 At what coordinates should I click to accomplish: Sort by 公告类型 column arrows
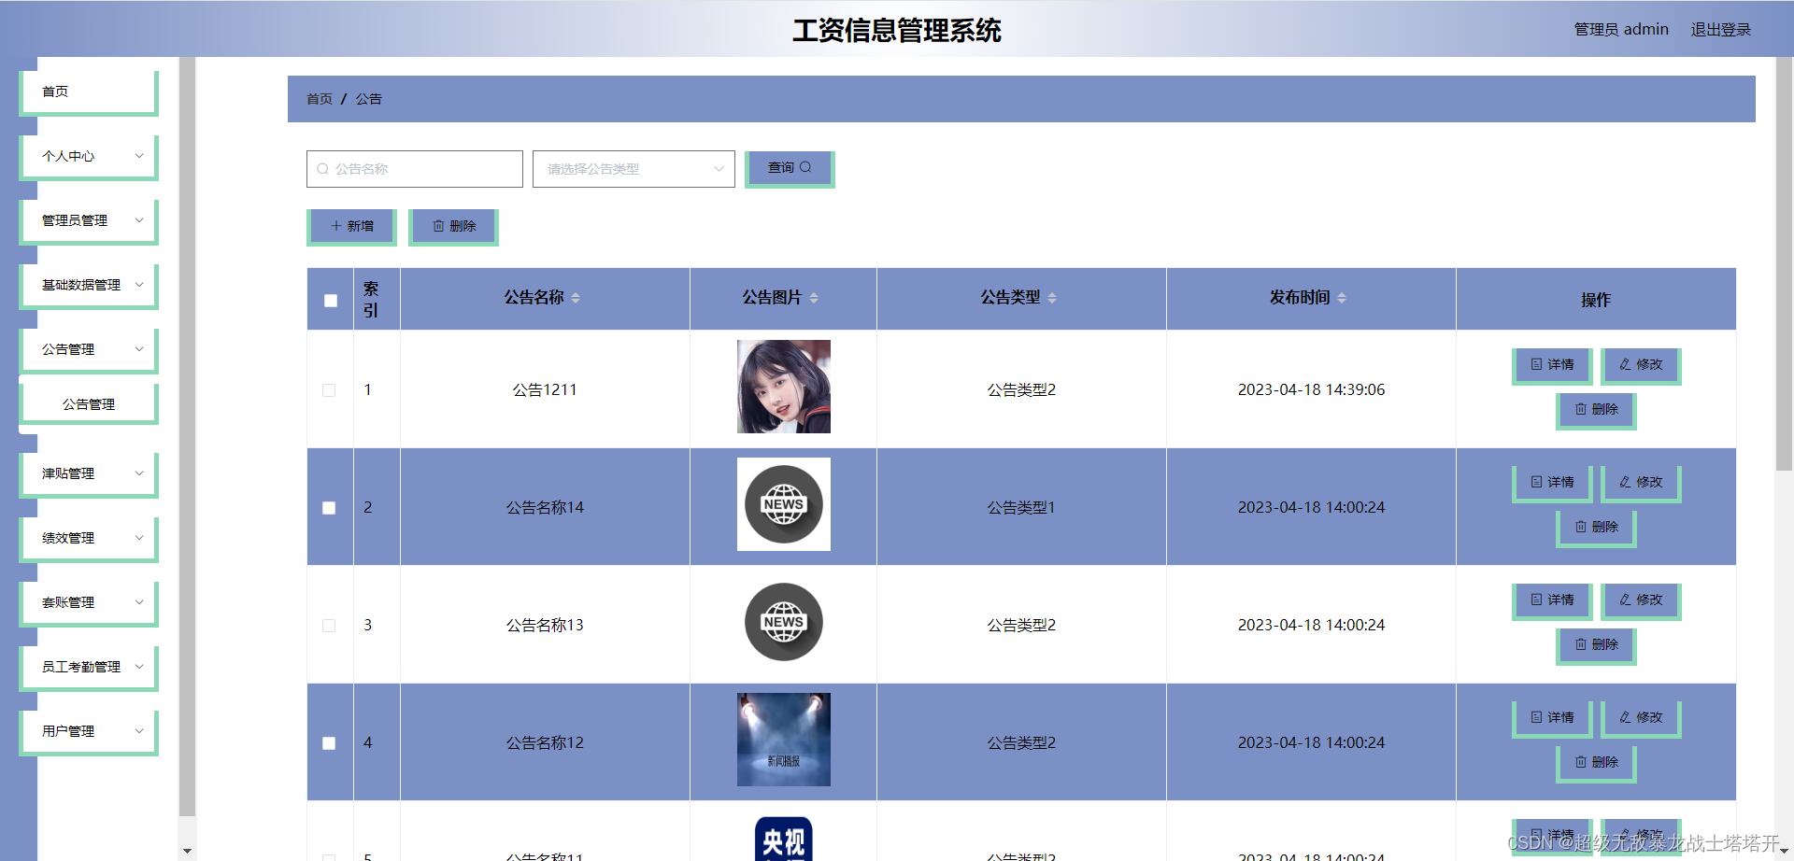click(x=1052, y=298)
